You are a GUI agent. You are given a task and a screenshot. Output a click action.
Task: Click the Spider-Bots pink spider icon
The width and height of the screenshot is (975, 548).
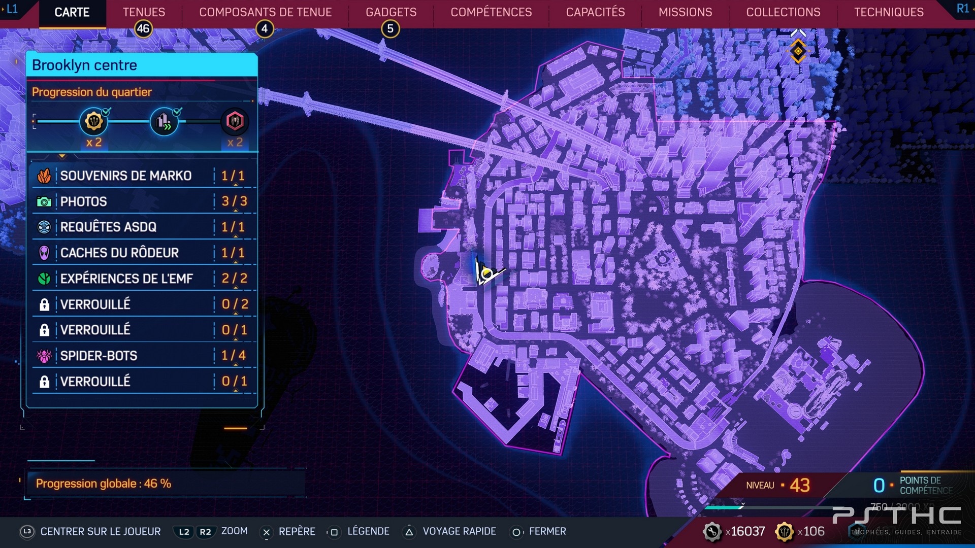click(x=44, y=356)
